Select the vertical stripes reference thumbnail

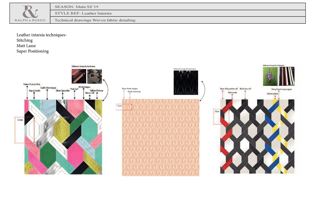[287, 76]
